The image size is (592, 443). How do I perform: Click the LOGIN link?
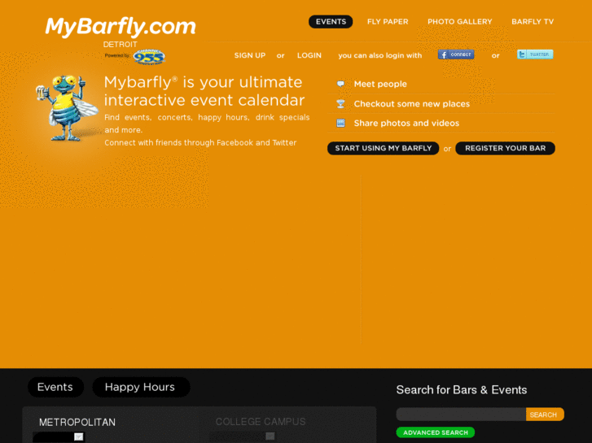click(x=309, y=55)
